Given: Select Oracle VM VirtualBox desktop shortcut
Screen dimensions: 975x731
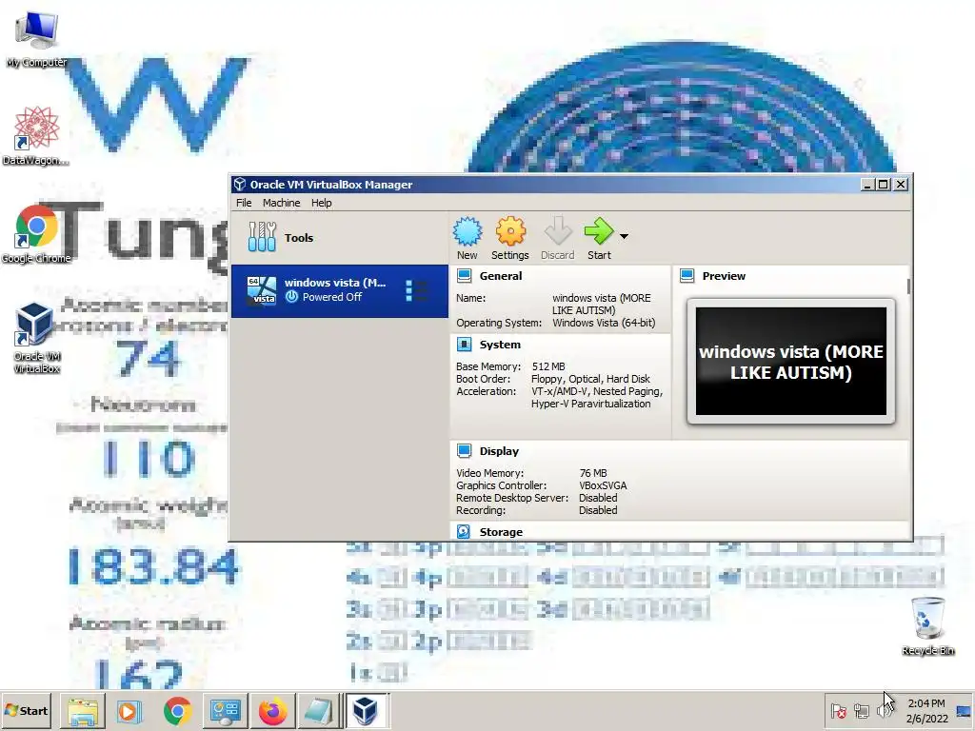Looking at the screenshot, I should [x=36, y=338].
